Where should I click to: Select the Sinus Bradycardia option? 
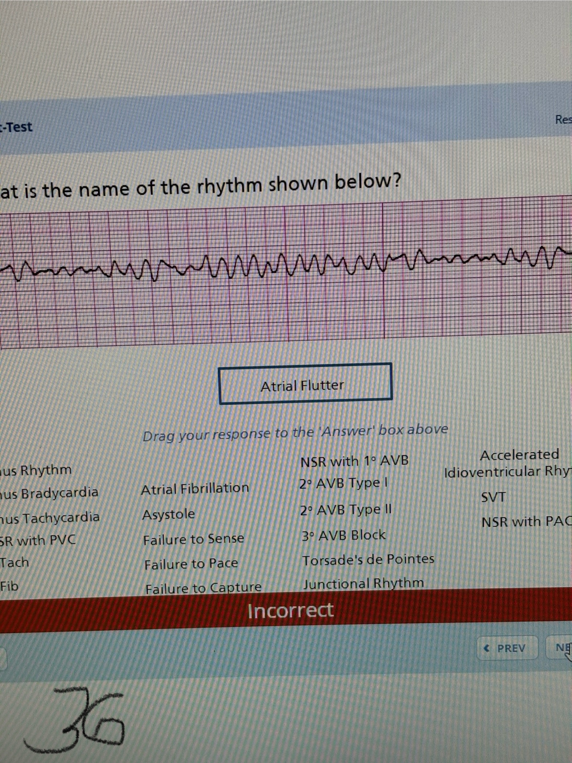49,493
